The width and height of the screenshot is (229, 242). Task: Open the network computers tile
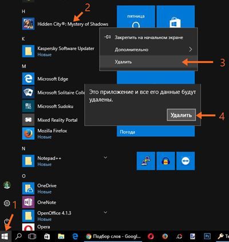(x=146, y=161)
